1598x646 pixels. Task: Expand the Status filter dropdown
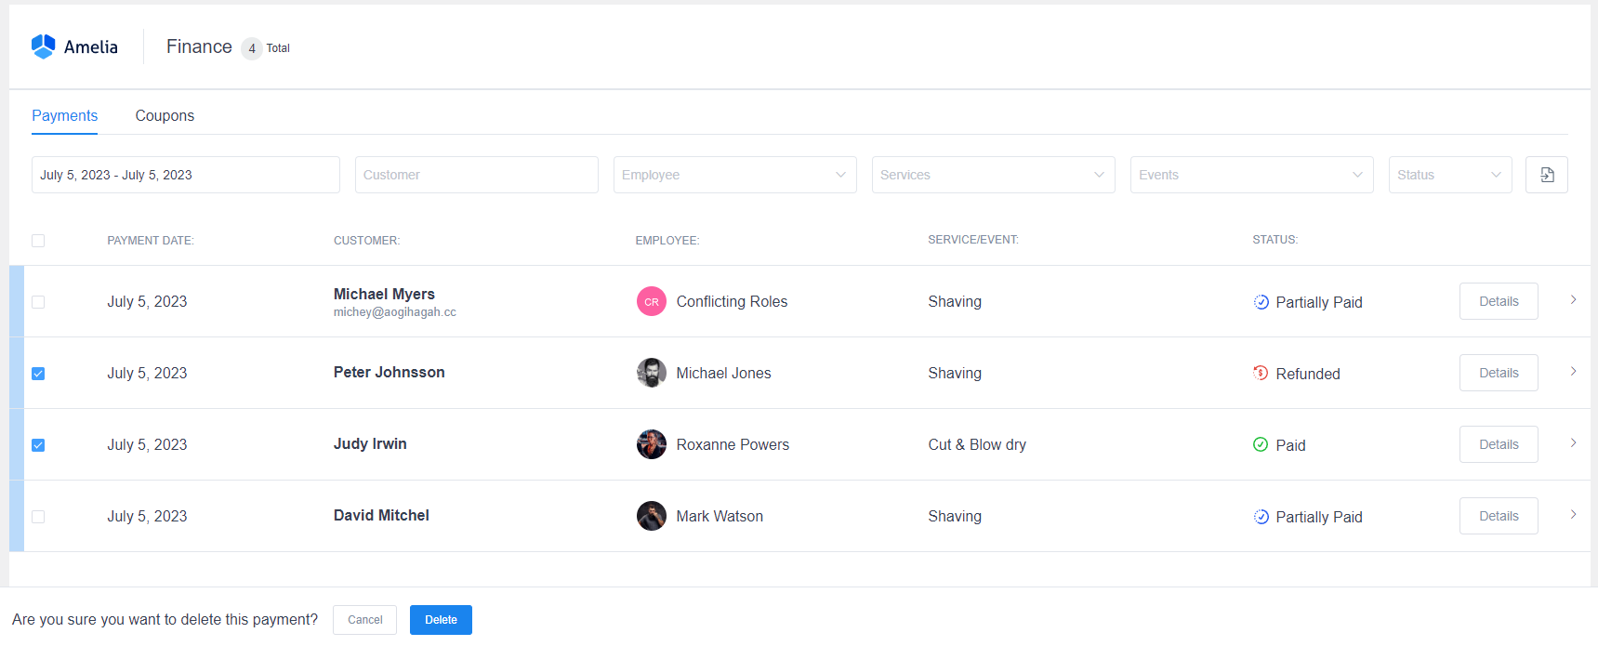(x=1449, y=175)
